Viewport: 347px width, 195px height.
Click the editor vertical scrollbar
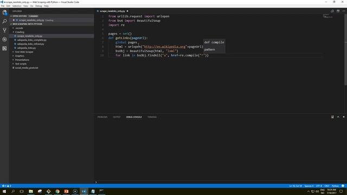[x=345, y=49]
